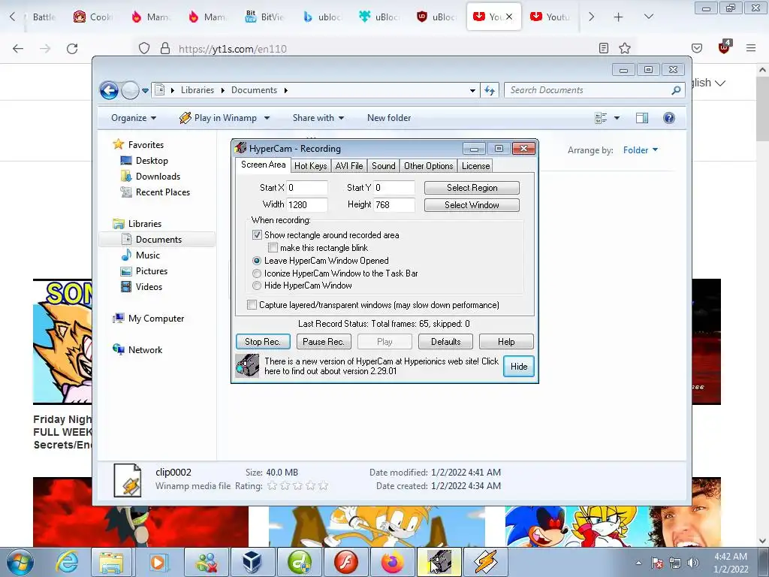
Task: Click the HyperCam camera icon beside update notice
Action: coord(247,366)
